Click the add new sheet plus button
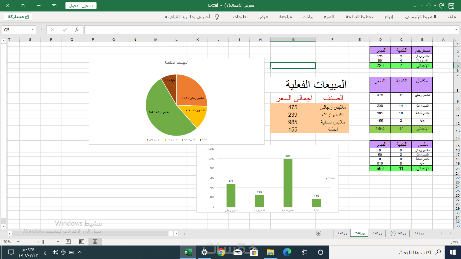Viewport: 461px width, 259px height. click(318, 233)
